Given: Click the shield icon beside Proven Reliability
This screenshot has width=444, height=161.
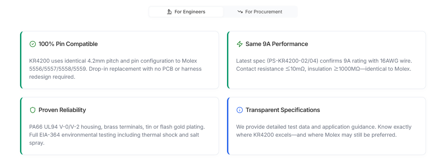Looking at the screenshot, I should 33,110.
